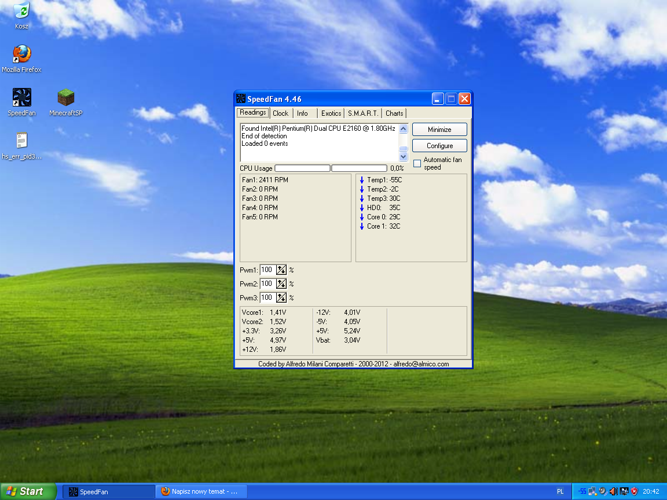This screenshot has width=667, height=500.
Task: Click the Pwm3 spinner arrows
Action: 281,298
